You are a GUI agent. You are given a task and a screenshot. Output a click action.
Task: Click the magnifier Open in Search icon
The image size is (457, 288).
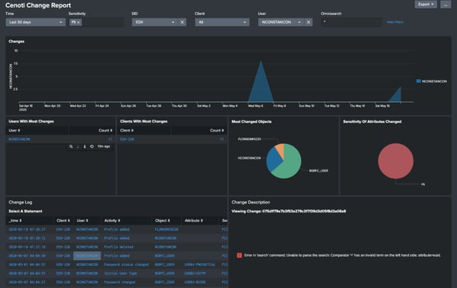(x=71, y=146)
